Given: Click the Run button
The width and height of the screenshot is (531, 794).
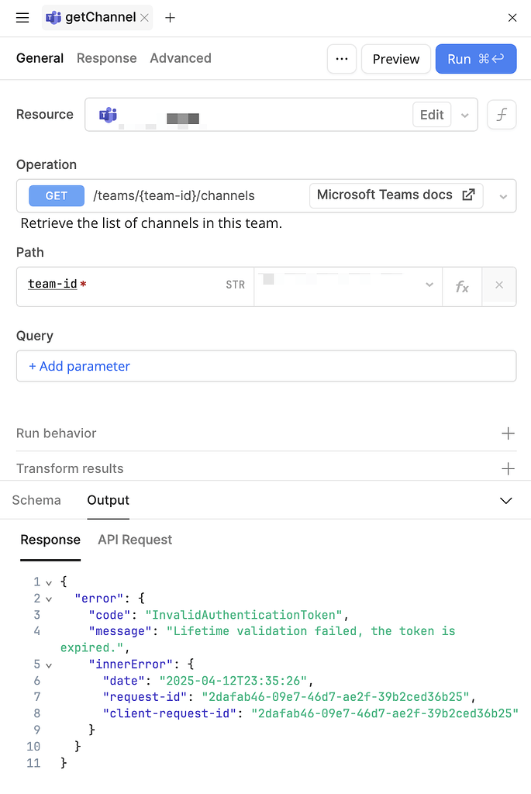Looking at the screenshot, I should tap(475, 58).
